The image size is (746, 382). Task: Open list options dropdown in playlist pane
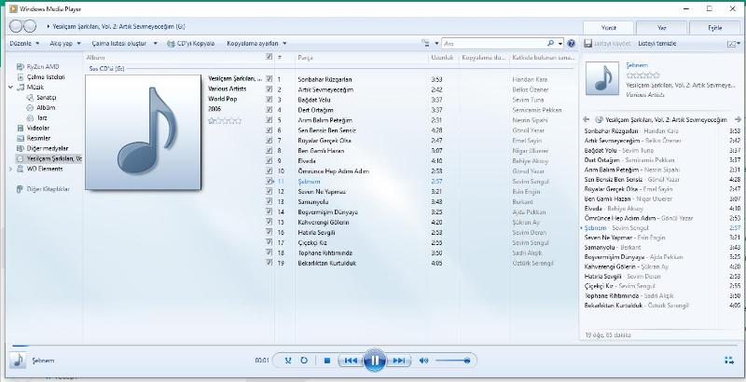[x=732, y=44]
